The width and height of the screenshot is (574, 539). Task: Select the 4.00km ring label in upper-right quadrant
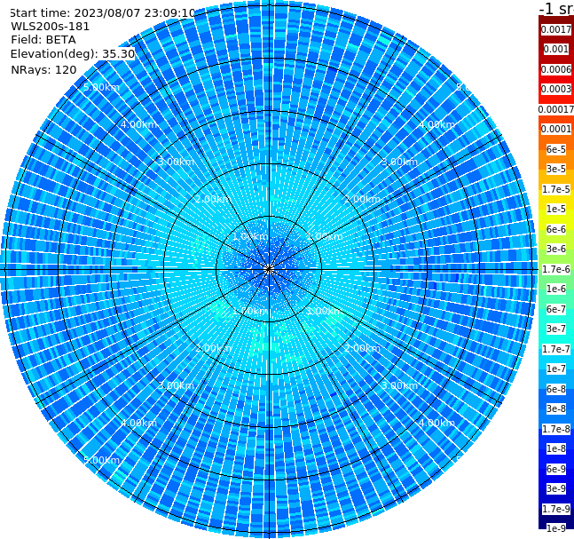pos(436,124)
